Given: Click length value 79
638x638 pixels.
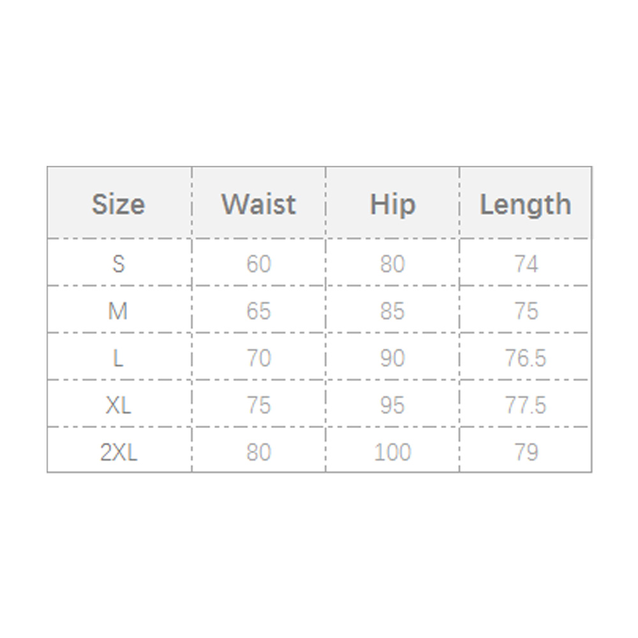Looking at the screenshot, I should (526, 452).
